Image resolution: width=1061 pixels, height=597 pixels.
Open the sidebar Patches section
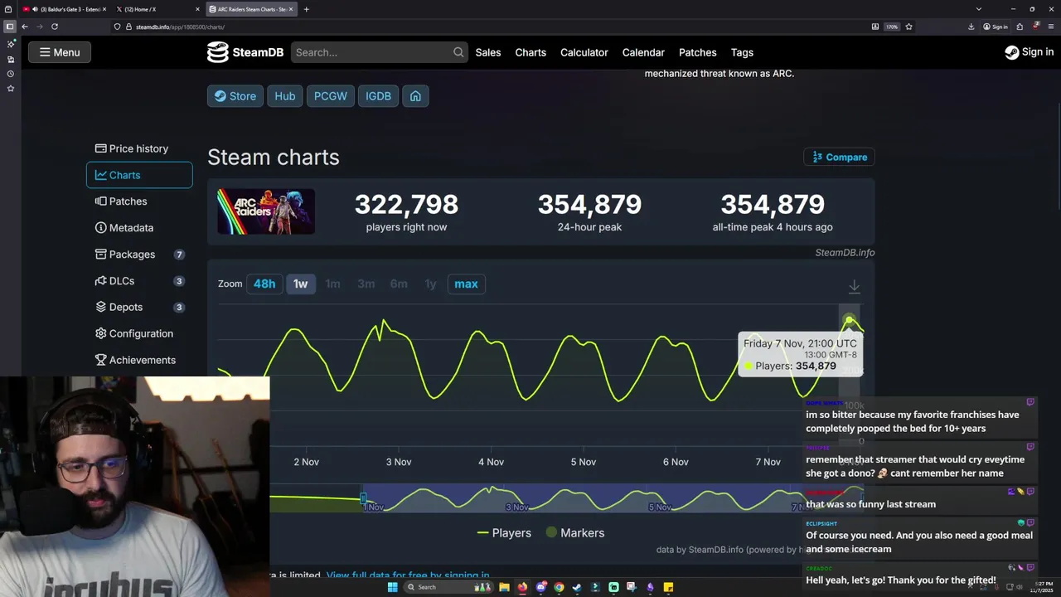pyautogui.click(x=139, y=201)
